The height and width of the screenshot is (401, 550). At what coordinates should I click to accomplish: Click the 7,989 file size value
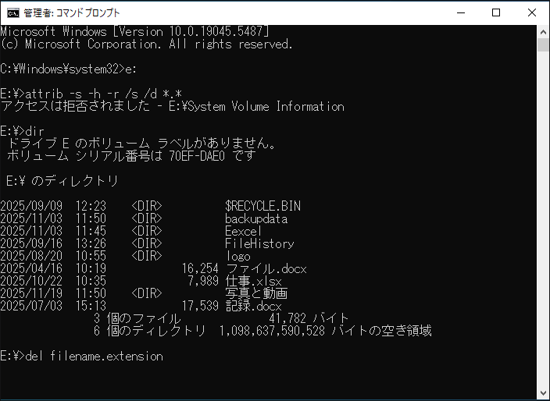coord(203,281)
